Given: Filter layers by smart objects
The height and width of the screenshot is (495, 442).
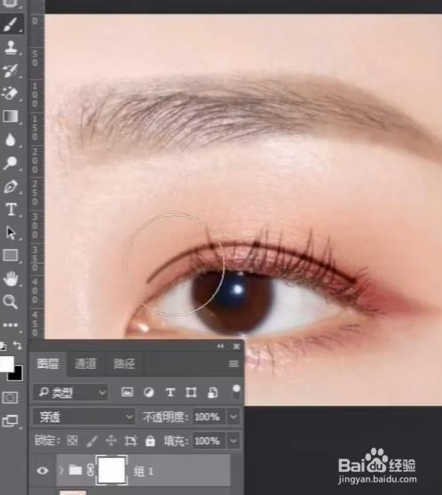Looking at the screenshot, I should 213,393.
